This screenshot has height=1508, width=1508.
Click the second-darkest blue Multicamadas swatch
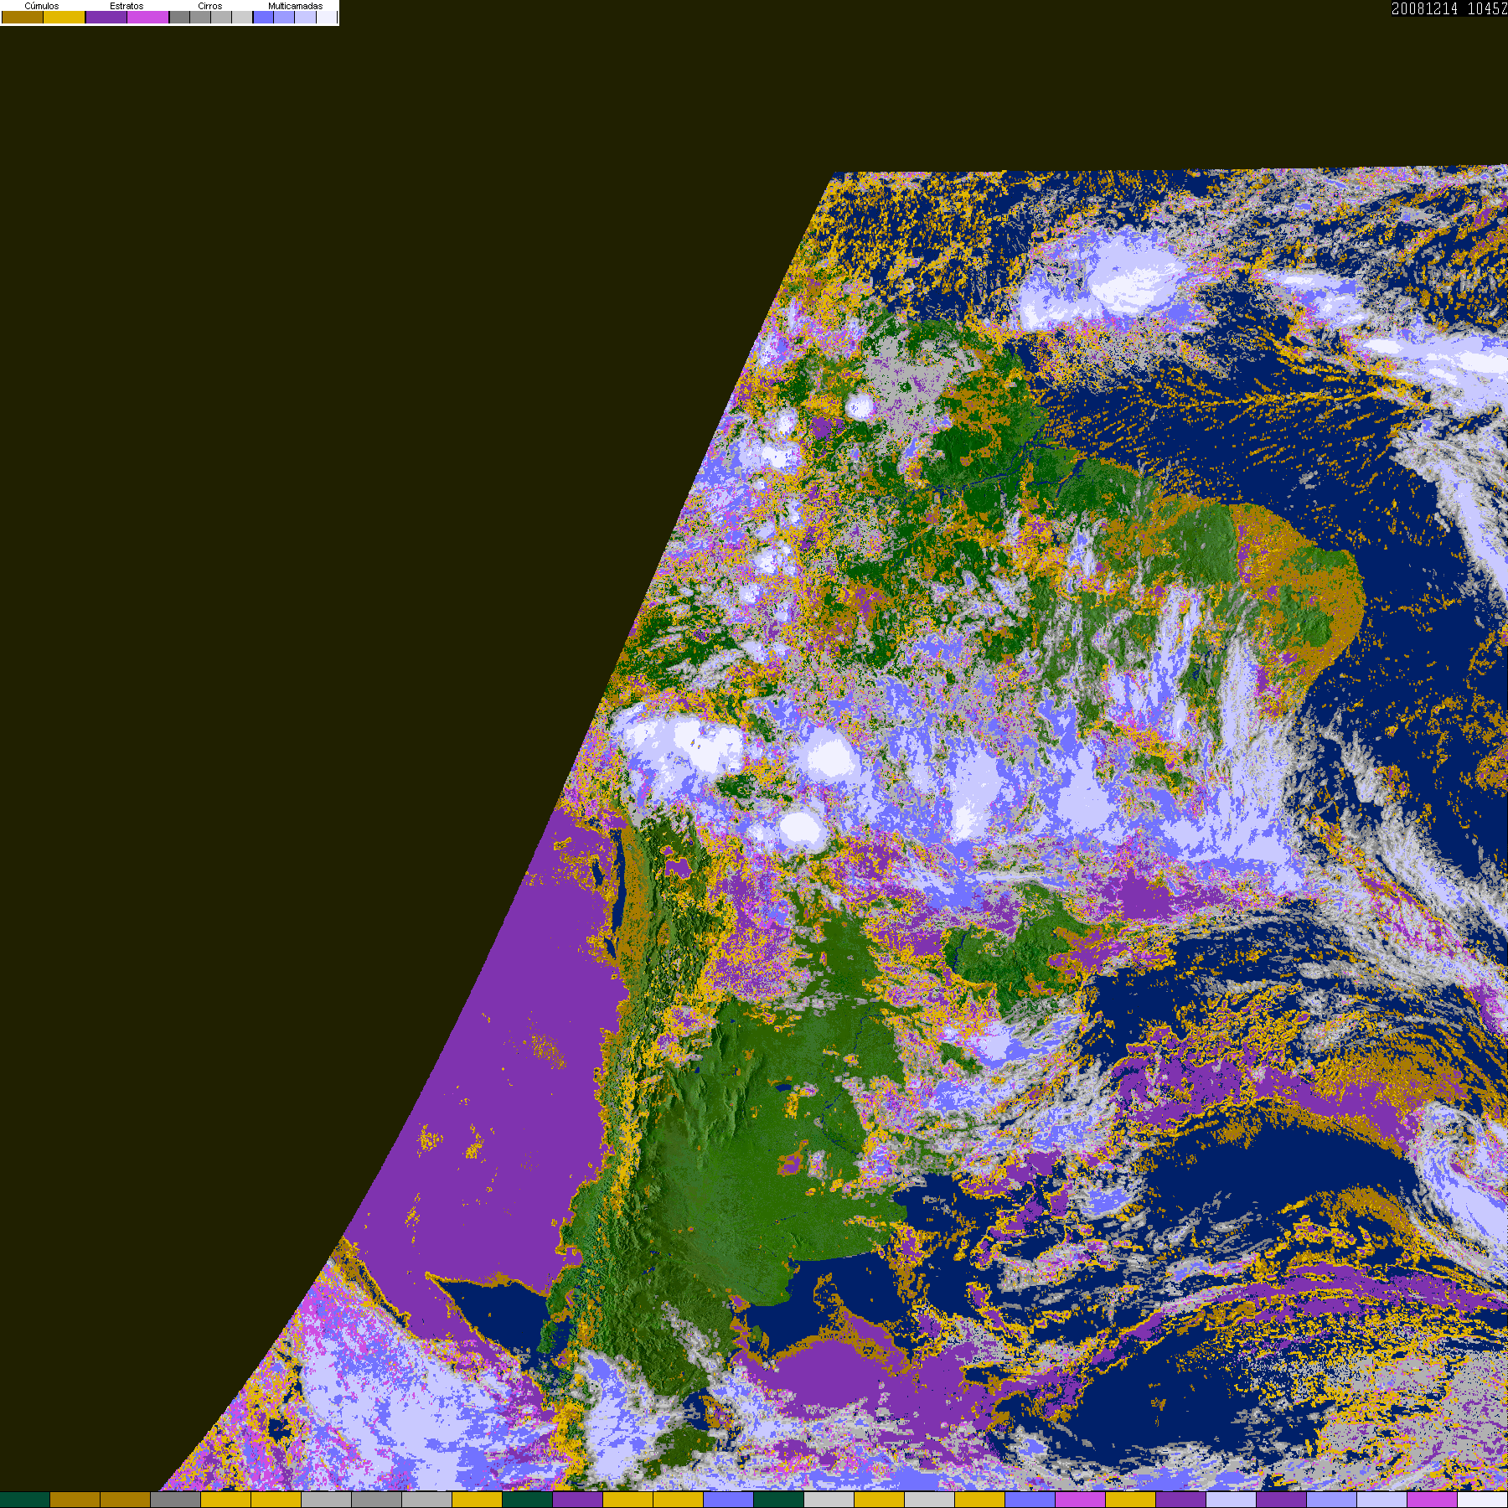point(284,17)
